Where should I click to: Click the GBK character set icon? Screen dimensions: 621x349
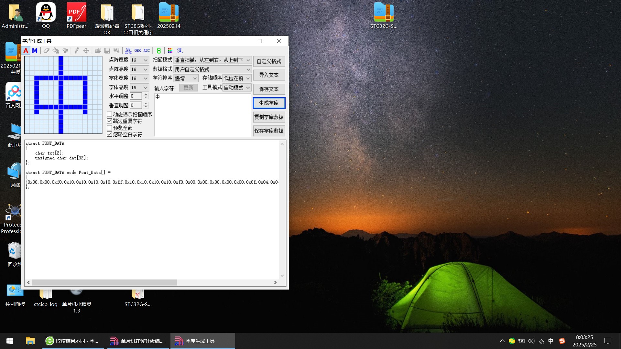137,51
